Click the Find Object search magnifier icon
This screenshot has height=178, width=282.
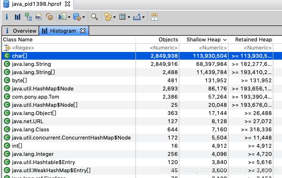click(94, 17)
